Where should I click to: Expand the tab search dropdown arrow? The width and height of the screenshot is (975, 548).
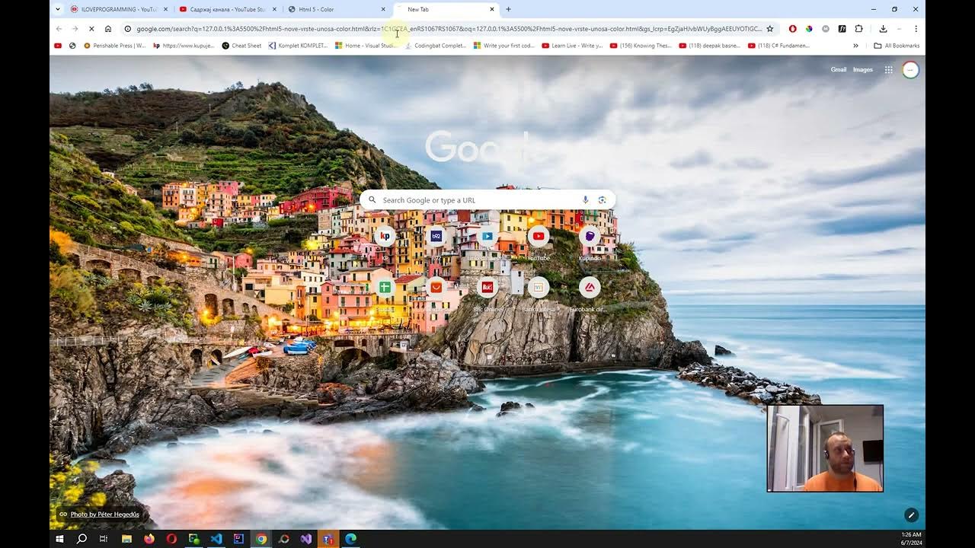(x=57, y=9)
